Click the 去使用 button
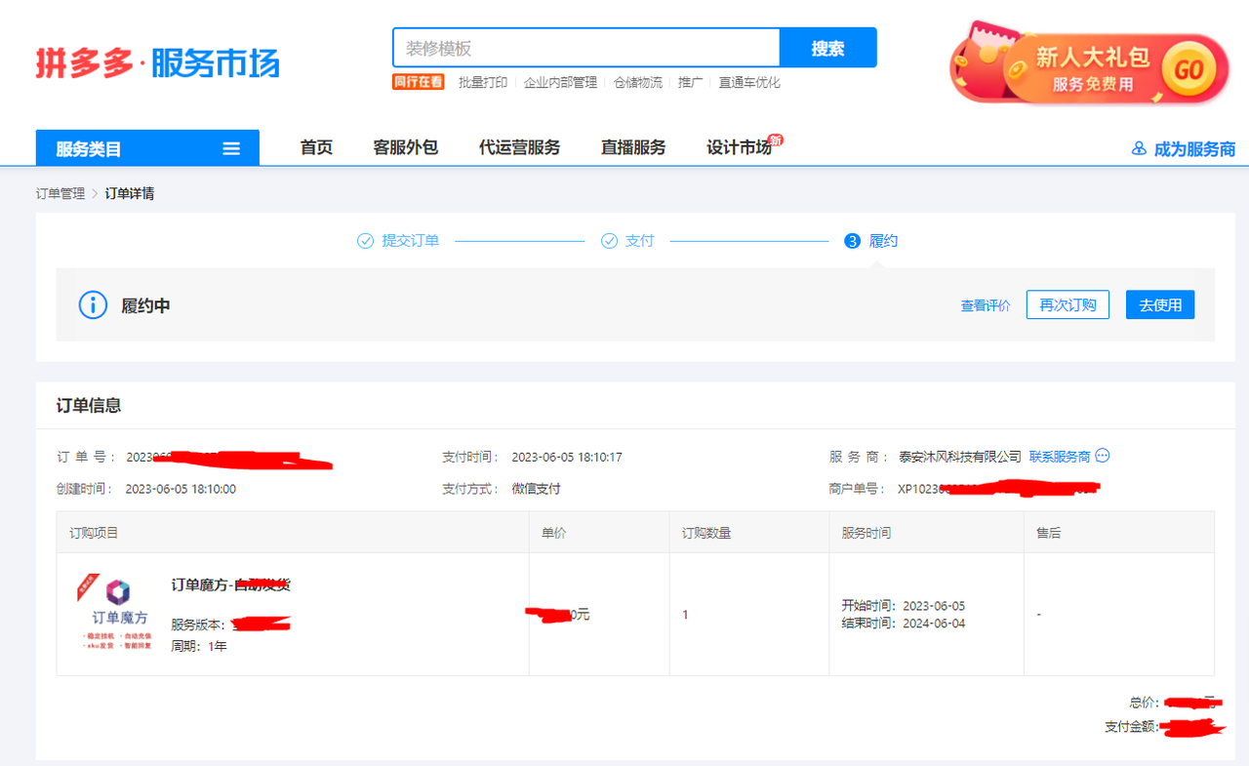The height and width of the screenshot is (766, 1249). point(1160,304)
